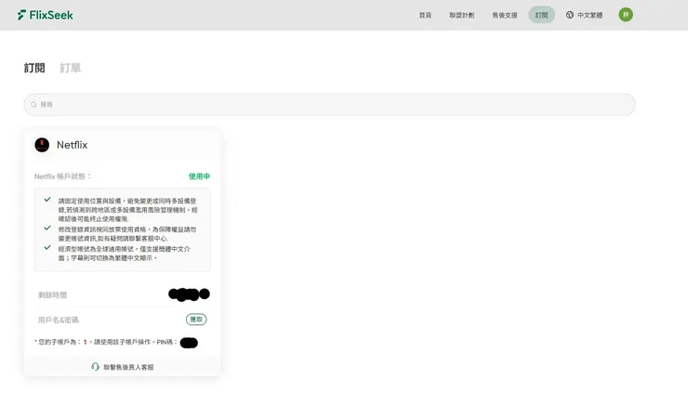This screenshot has width=688, height=405.
Task: Open the 中文繁體 language selector
Action: (x=584, y=15)
